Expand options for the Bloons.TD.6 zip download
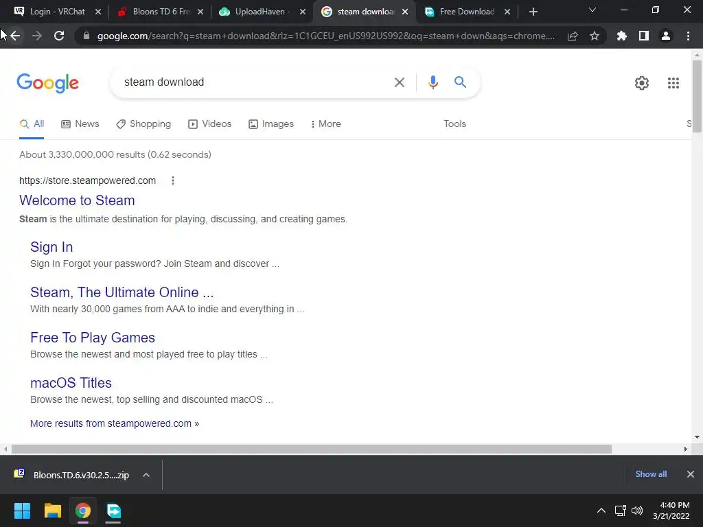This screenshot has width=703, height=527. point(146,475)
